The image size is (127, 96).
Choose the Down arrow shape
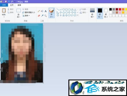(x=58, y=15)
